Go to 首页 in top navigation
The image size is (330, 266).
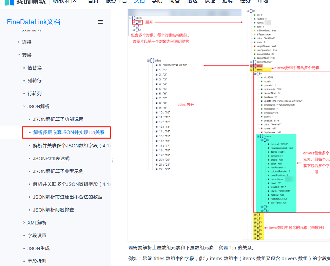tap(93, 1)
